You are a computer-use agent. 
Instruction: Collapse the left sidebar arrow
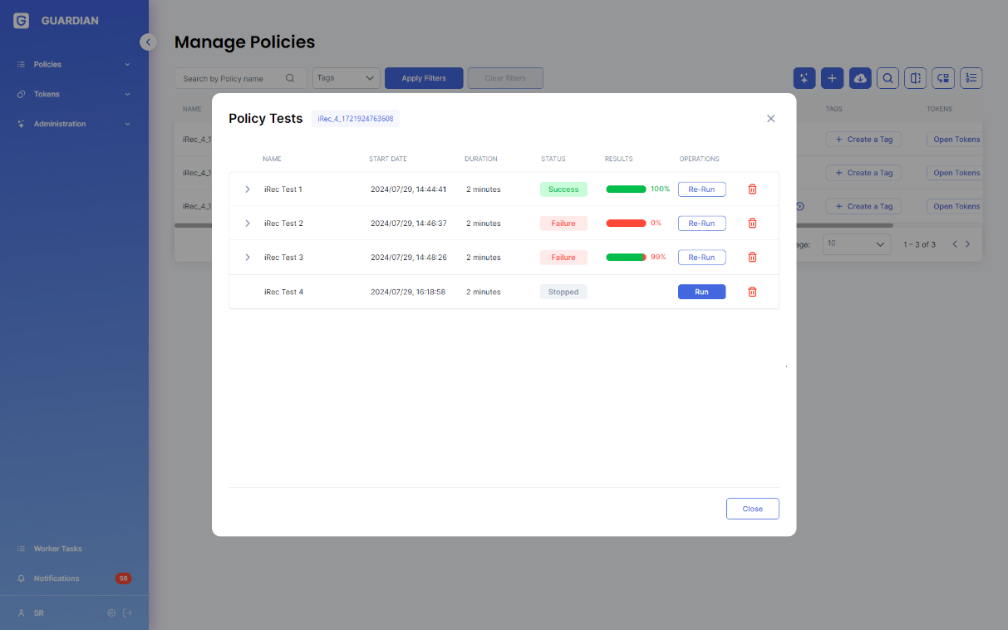[148, 42]
